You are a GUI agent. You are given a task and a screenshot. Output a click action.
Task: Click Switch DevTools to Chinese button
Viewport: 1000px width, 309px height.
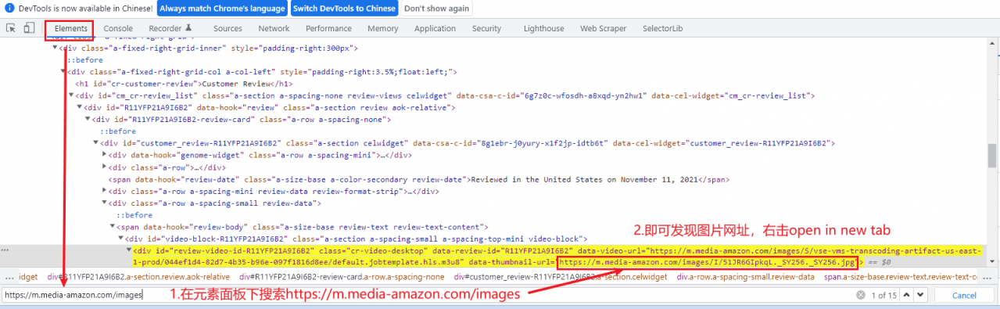(x=345, y=9)
